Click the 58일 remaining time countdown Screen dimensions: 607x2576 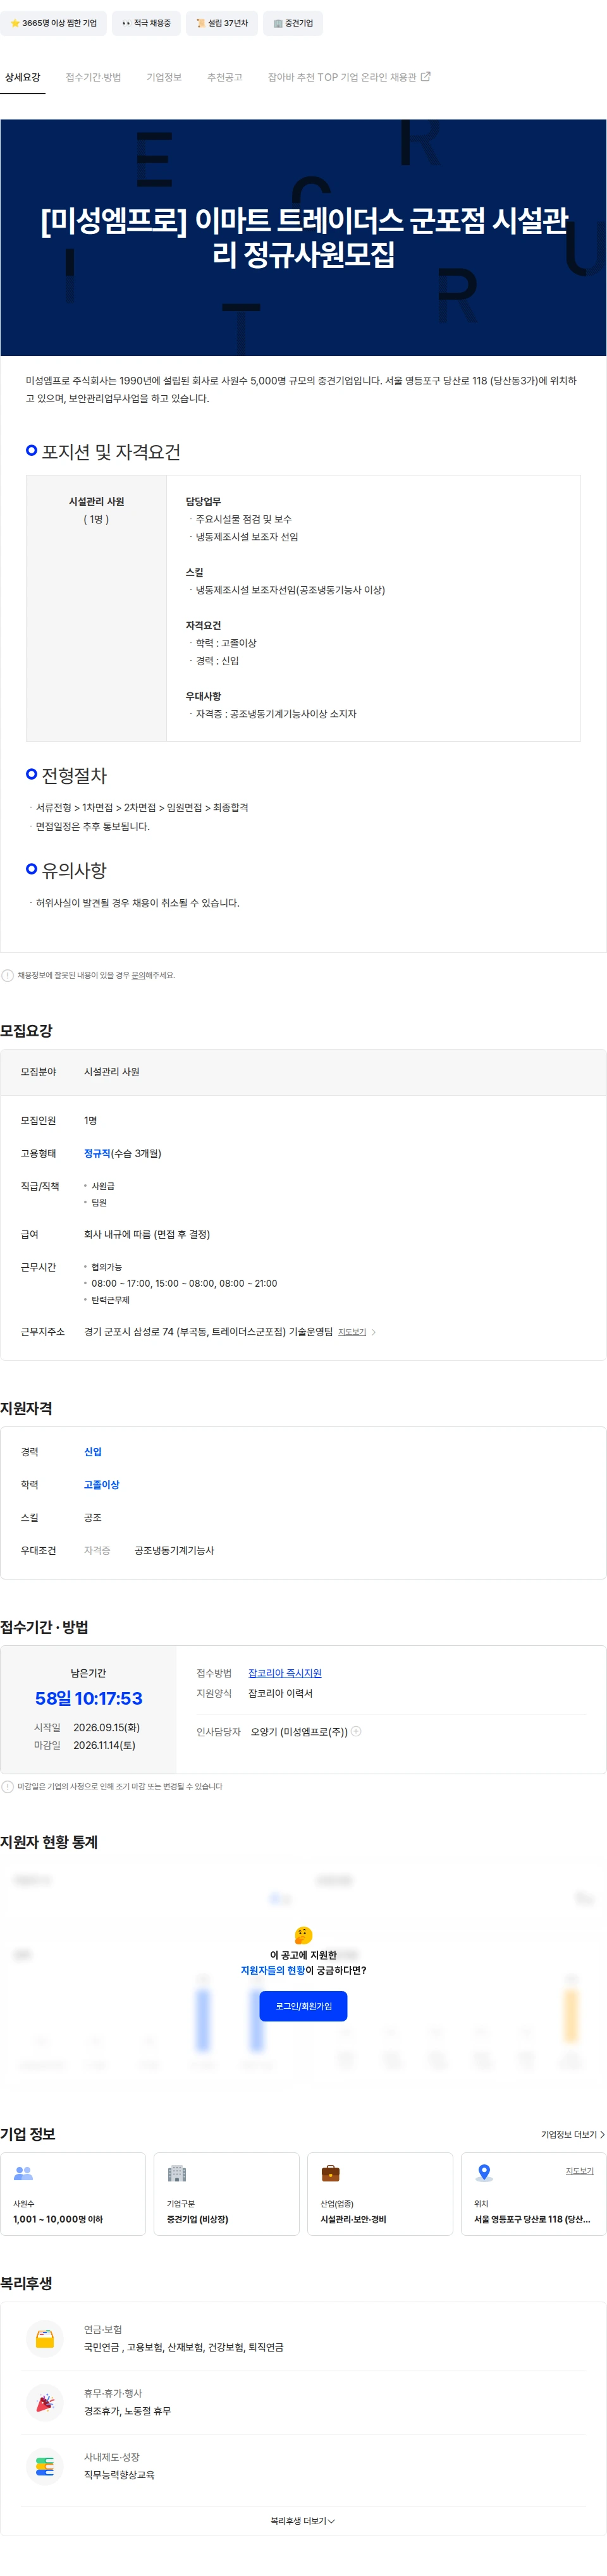click(88, 1698)
